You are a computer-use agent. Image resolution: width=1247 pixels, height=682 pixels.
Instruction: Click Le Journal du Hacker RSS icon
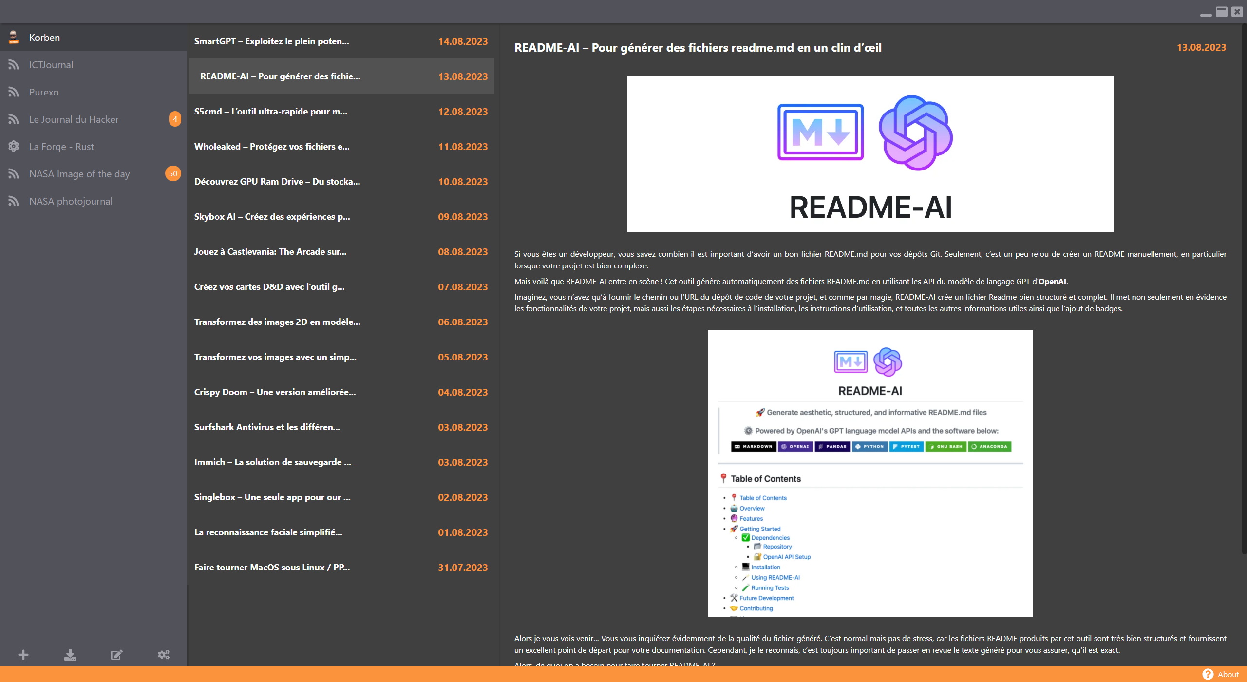tap(14, 119)
